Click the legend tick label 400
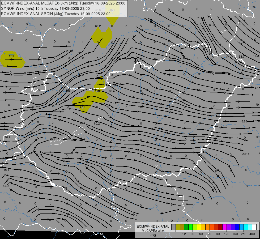This screenshot has width=260, height=239. (x=252, y=234)
